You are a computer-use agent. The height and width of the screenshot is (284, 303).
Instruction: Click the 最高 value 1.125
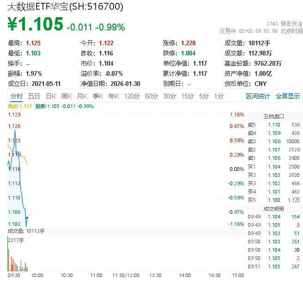tap(33, 43)
